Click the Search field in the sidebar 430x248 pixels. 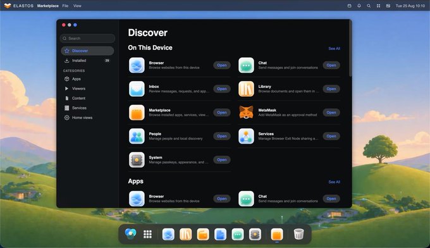[x=87, y=39]
